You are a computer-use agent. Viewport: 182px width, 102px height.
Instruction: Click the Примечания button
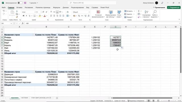159,7
